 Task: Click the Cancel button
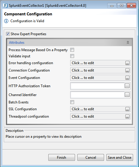point(91,157)
